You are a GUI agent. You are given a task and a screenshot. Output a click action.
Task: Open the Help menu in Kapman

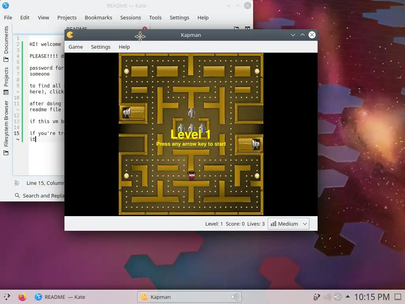124,47
